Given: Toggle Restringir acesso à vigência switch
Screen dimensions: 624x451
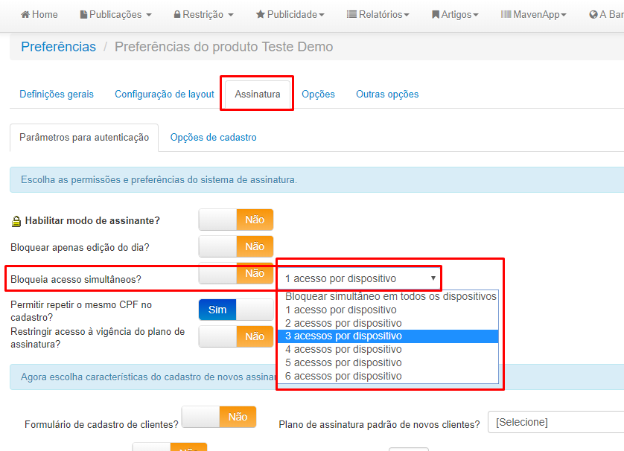Looking at the screenshot, I should tap(236, 336).
